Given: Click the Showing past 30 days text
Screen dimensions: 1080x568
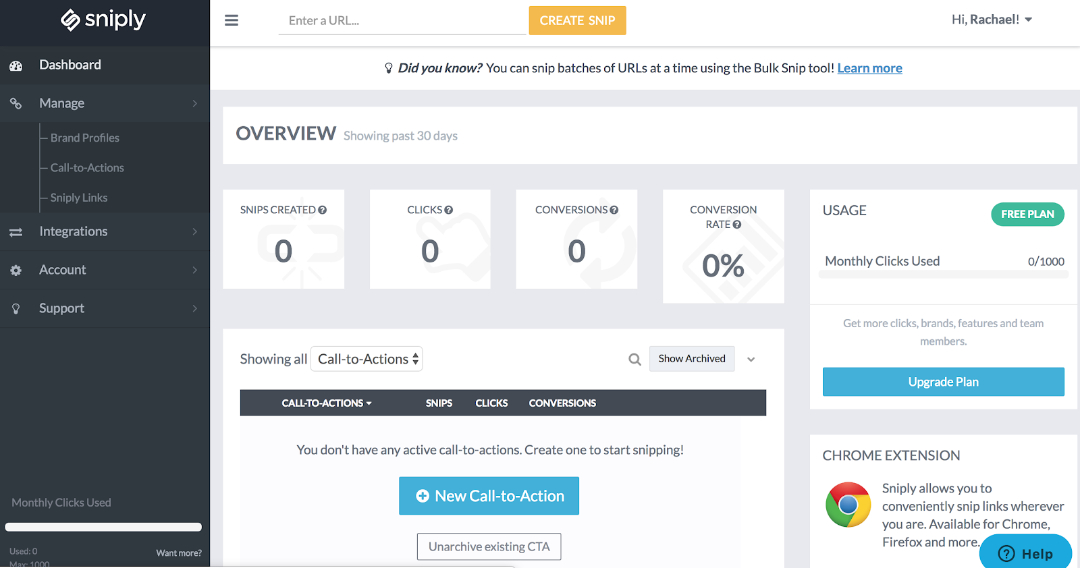Looking at the screenshot, I should (400, 136).
